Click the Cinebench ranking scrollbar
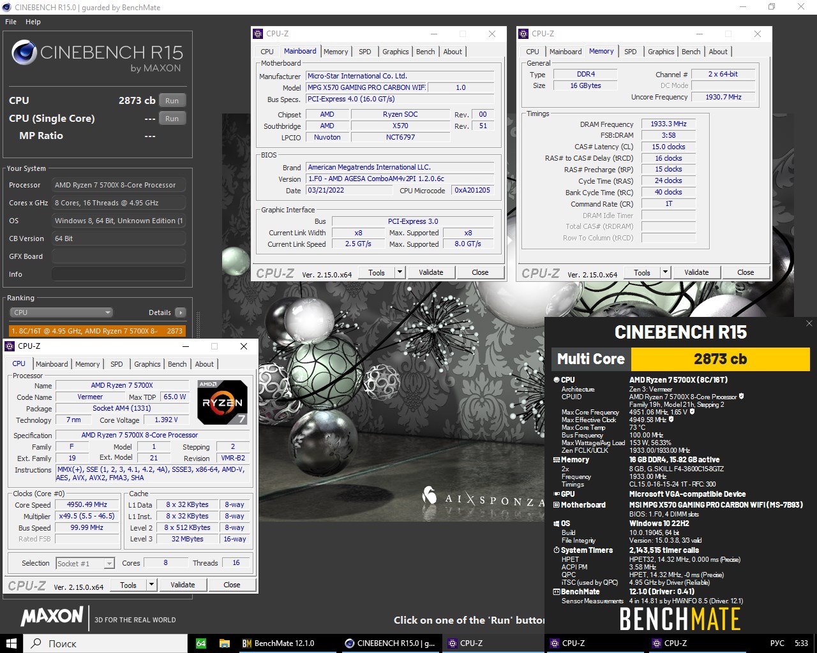This screenshot has height=653, width=817. (x=198, y=325)
